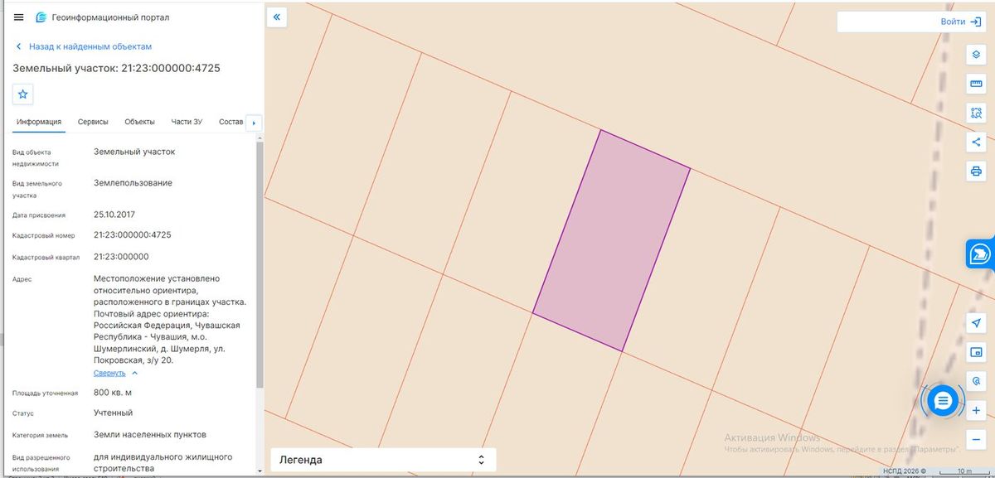
Task: Click the Войти login button
Action: tap(960, 22)
